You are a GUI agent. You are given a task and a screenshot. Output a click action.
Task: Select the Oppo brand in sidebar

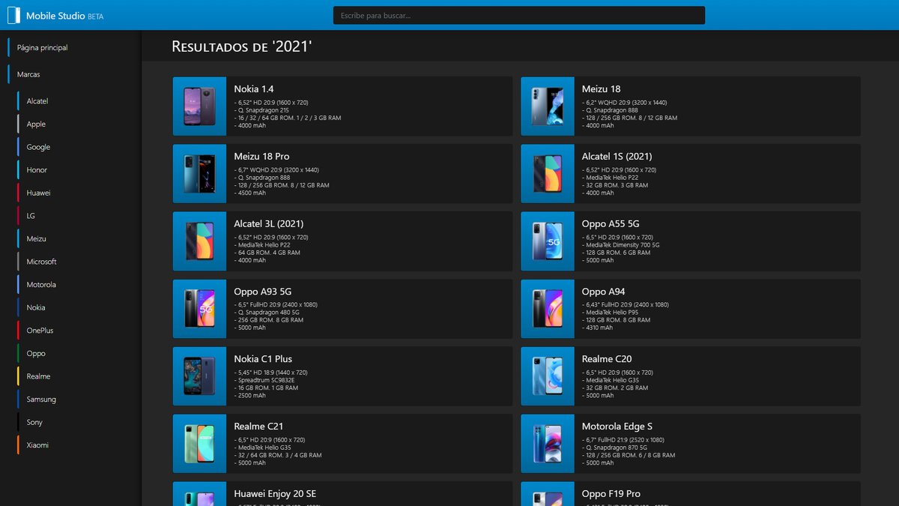click(x=36, y=353)
